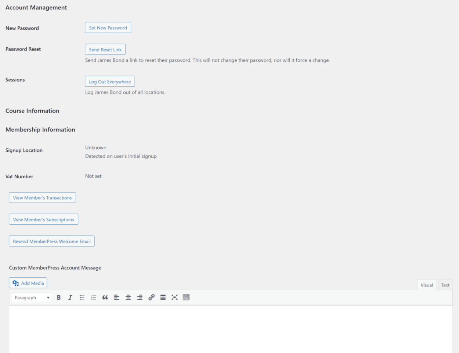The height and width of the screenshot is (353, 459).
Task: Click the 'Password Reset' label
Action: pos(23,49)
